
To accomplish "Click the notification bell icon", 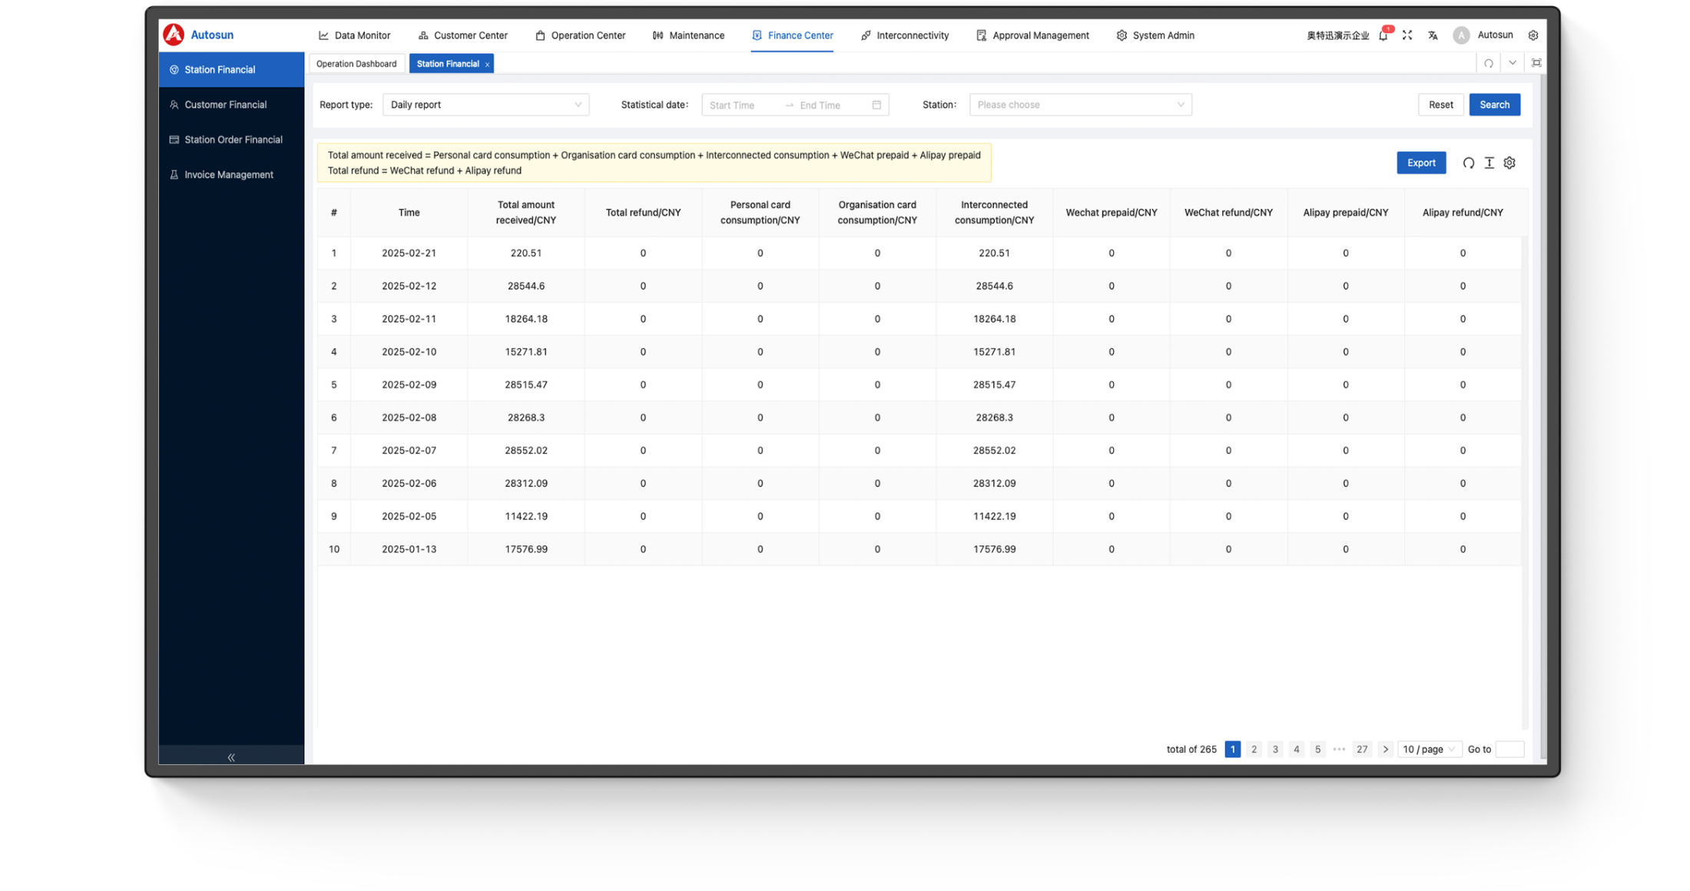I will point(1383,35).
